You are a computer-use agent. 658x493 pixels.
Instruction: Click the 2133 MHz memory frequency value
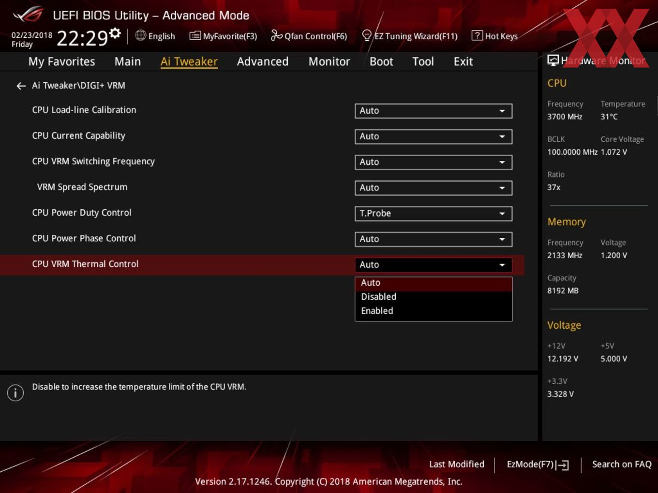pos(565,255)
